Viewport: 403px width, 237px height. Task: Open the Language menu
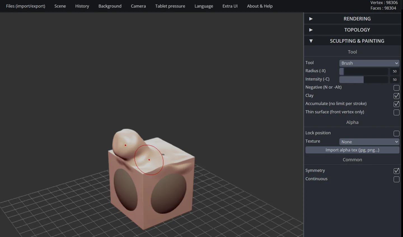point(204,6)
